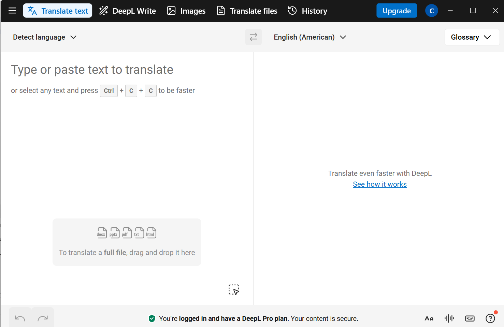
Task: Open the Glossary dropdown
Action: click(x=472, y=37)
